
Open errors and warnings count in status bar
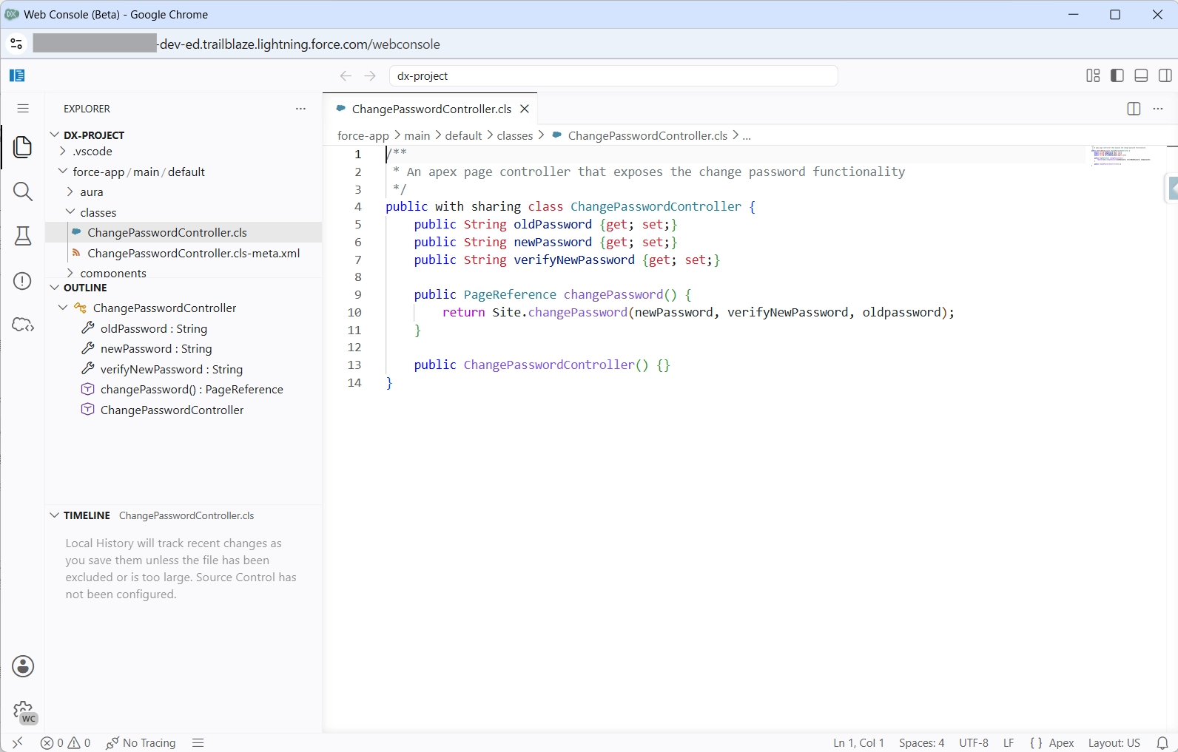click(66, 742)
